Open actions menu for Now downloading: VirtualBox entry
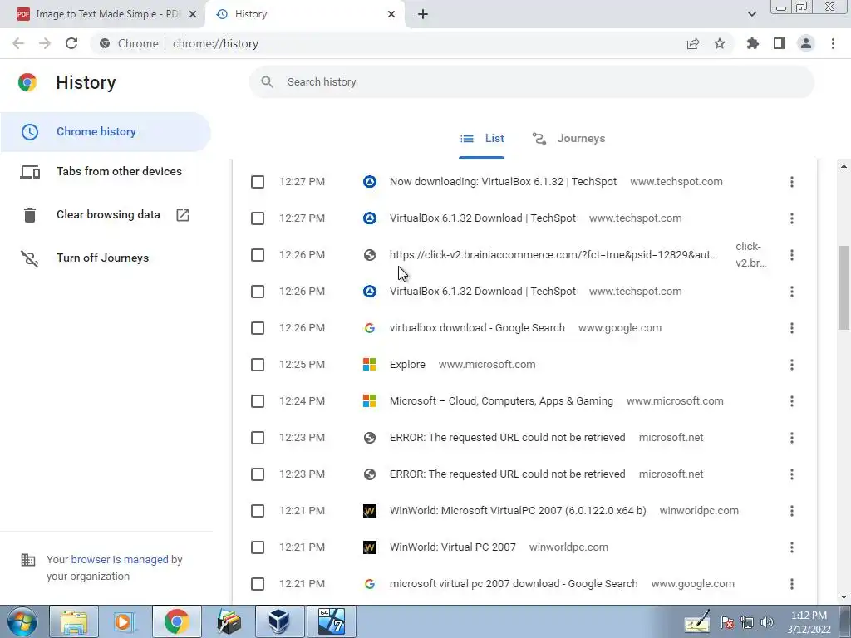Screen dimensions: 851x638 [792, 182]
